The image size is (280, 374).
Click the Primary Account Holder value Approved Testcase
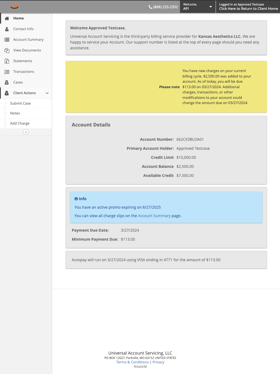click(193, 148)
